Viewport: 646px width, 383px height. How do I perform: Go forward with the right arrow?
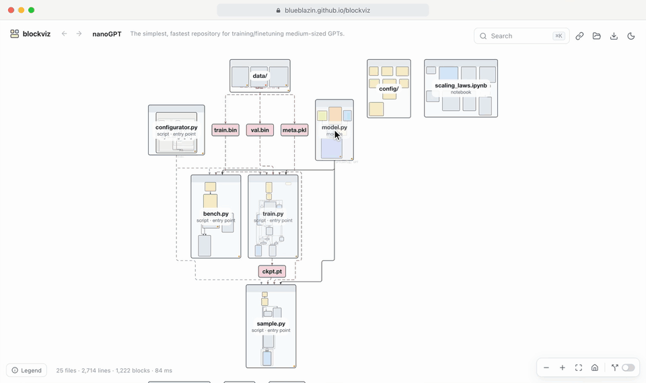(79, 34)
